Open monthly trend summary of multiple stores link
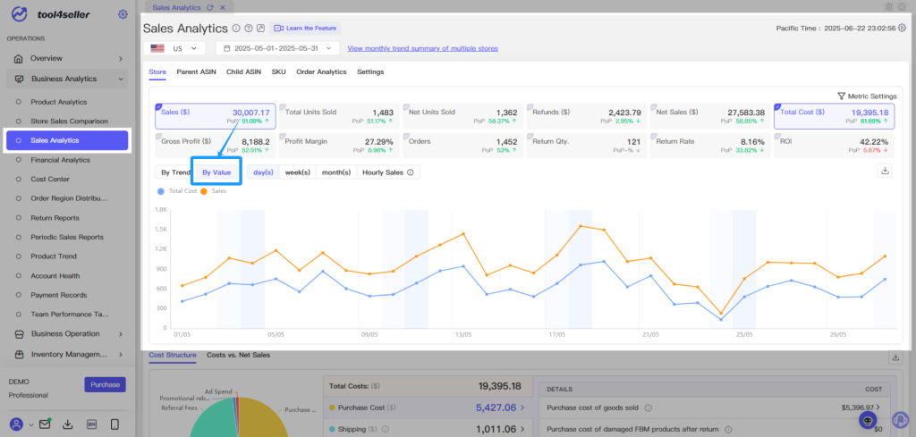 [423, 48]
